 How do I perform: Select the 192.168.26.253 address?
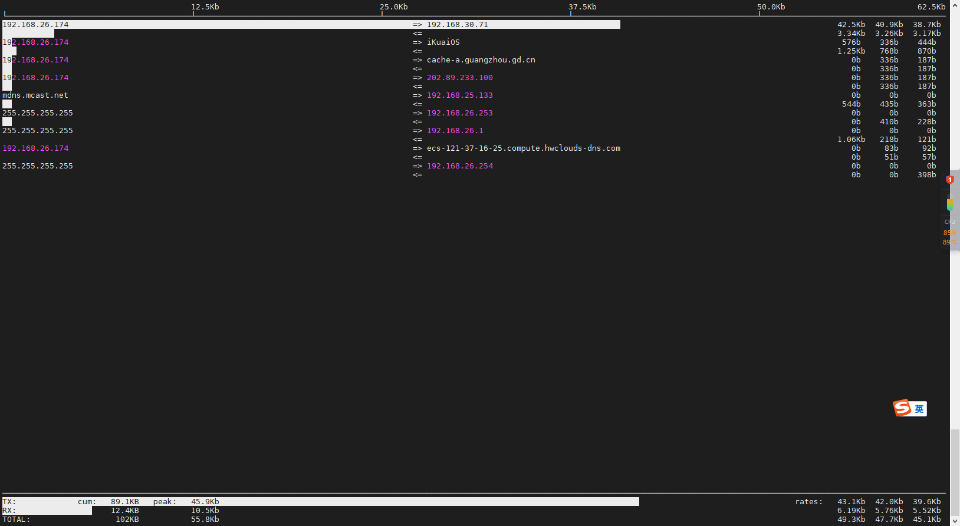(460, 113)
